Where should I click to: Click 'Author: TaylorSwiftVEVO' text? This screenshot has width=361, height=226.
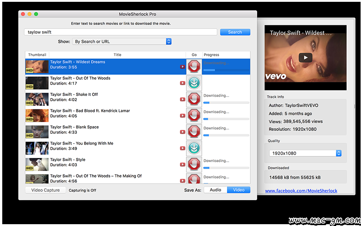click(x=294, y=105)
